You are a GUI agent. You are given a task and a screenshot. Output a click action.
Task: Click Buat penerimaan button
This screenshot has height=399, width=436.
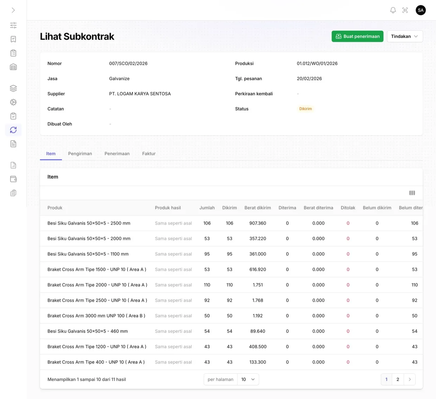(357, 36)
